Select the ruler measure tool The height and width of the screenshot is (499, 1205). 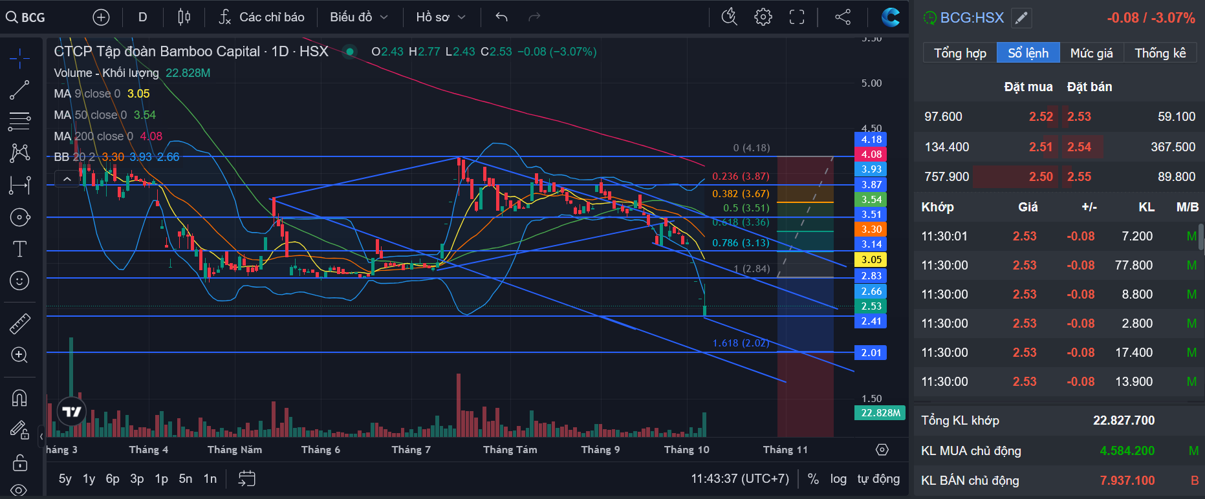(x=19, y=323)
